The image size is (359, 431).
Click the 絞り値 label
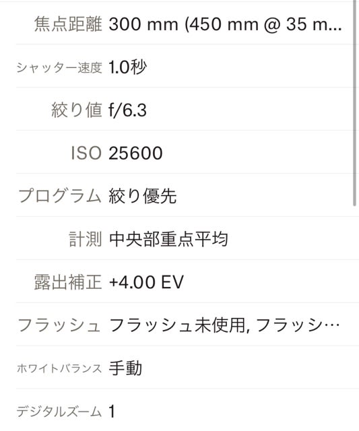[77, 110]
